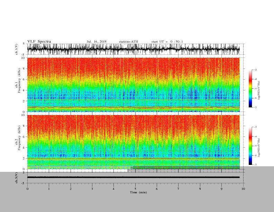Click the time axis tick label "0"
The width and height of the screenshot is (274, 212).
(x=27, y=189)
